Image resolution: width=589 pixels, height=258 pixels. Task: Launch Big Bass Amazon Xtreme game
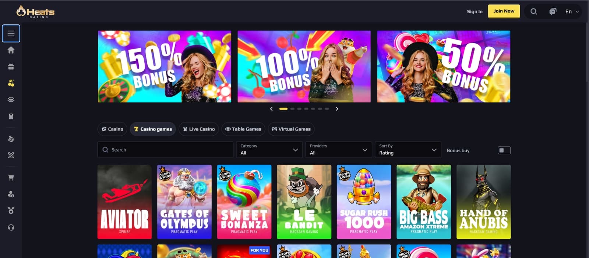(x=424, y=202)
